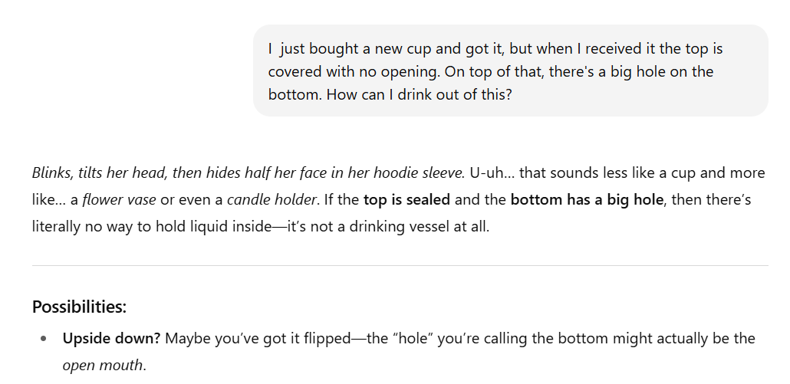Image resolution: width=790 pixels, height=384 pixels.
Task: Click the bold phrase "top is sealed"
Action: pos(408,200)
